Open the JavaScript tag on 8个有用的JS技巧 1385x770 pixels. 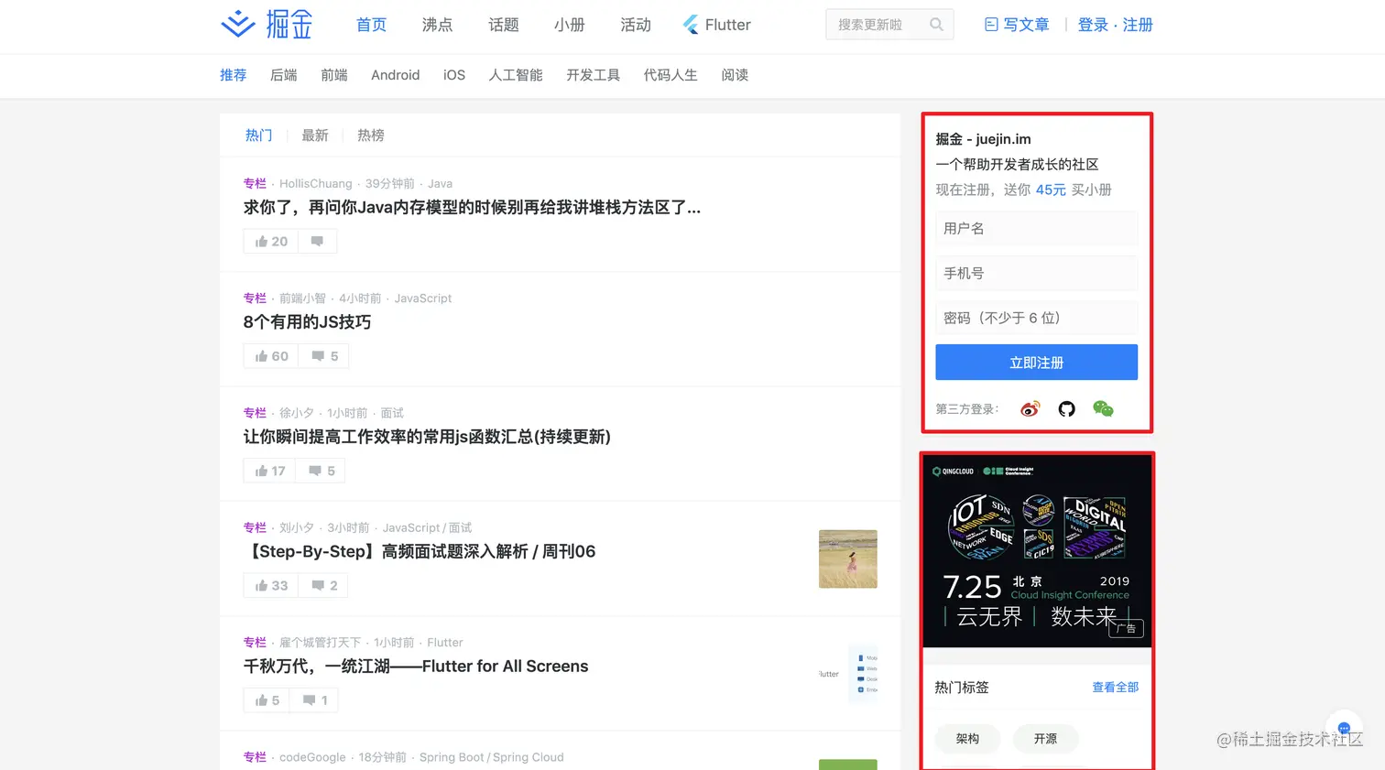pos(422,298)
